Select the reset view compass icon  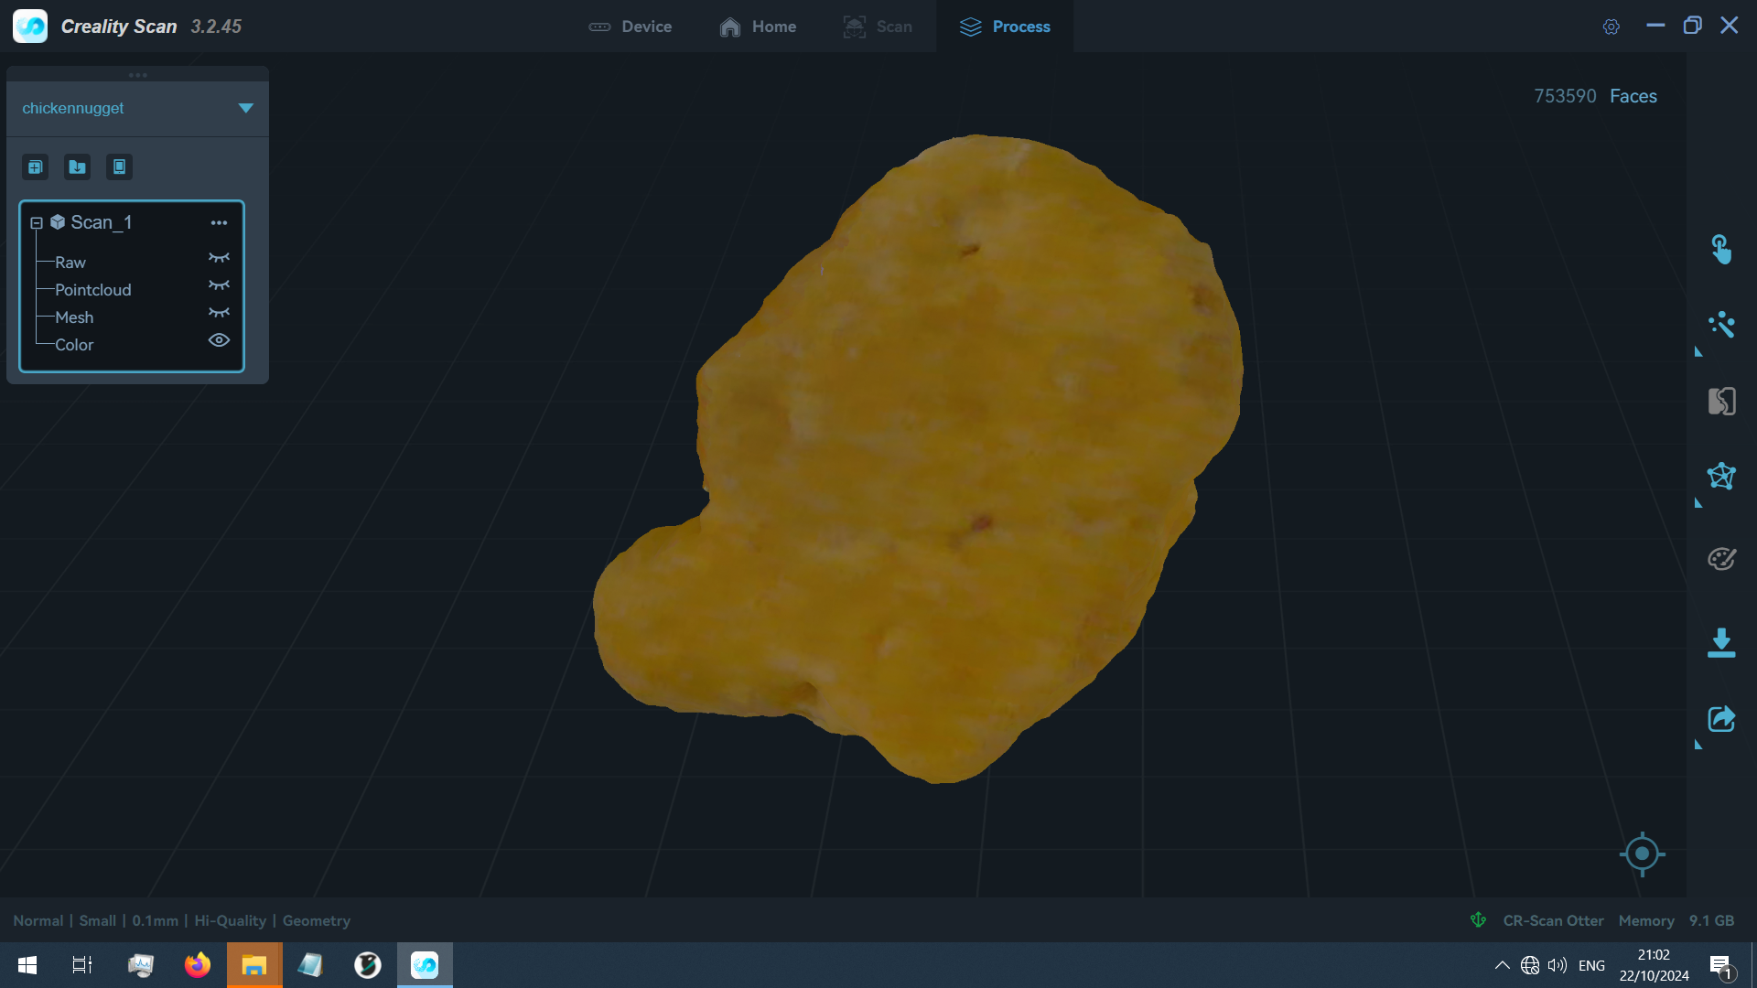click(1643, 854)
